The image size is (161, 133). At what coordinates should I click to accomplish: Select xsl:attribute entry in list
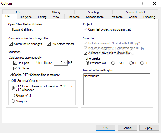pos(117,76)
